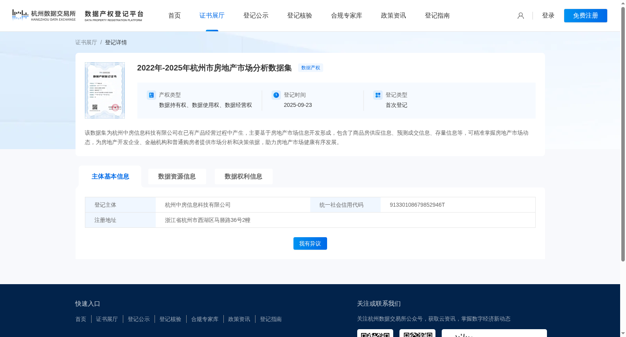This screenshot has width=626, height=337.
Task: Click the 我有异议 button
Action: [310, 243]
